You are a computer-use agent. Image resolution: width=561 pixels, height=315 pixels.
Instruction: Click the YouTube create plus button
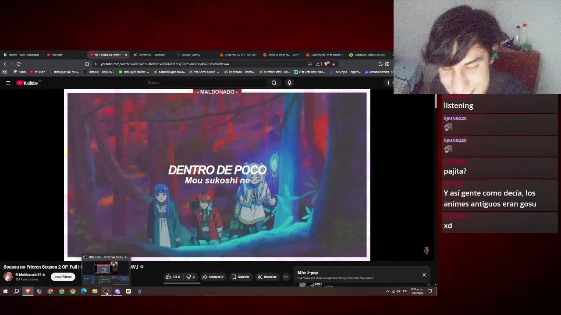(388, 83)
